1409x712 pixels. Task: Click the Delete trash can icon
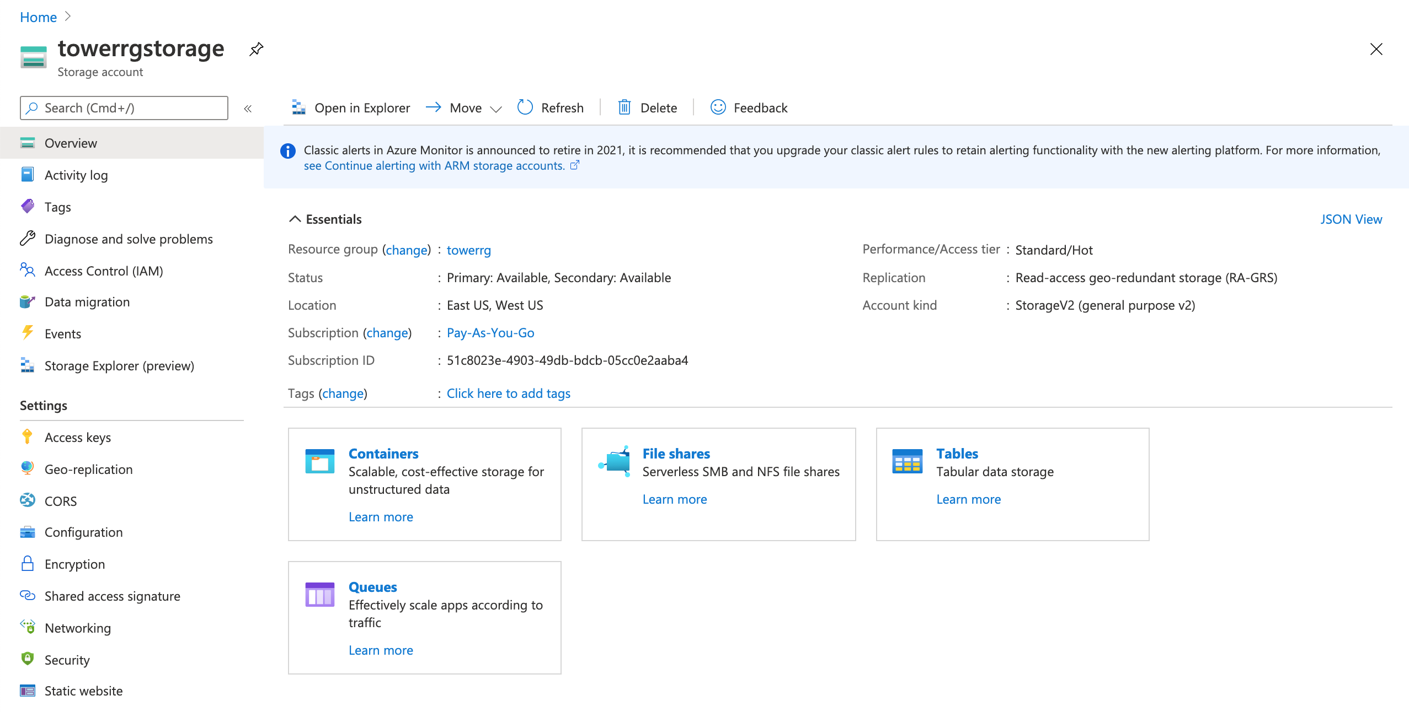(624, 107)
